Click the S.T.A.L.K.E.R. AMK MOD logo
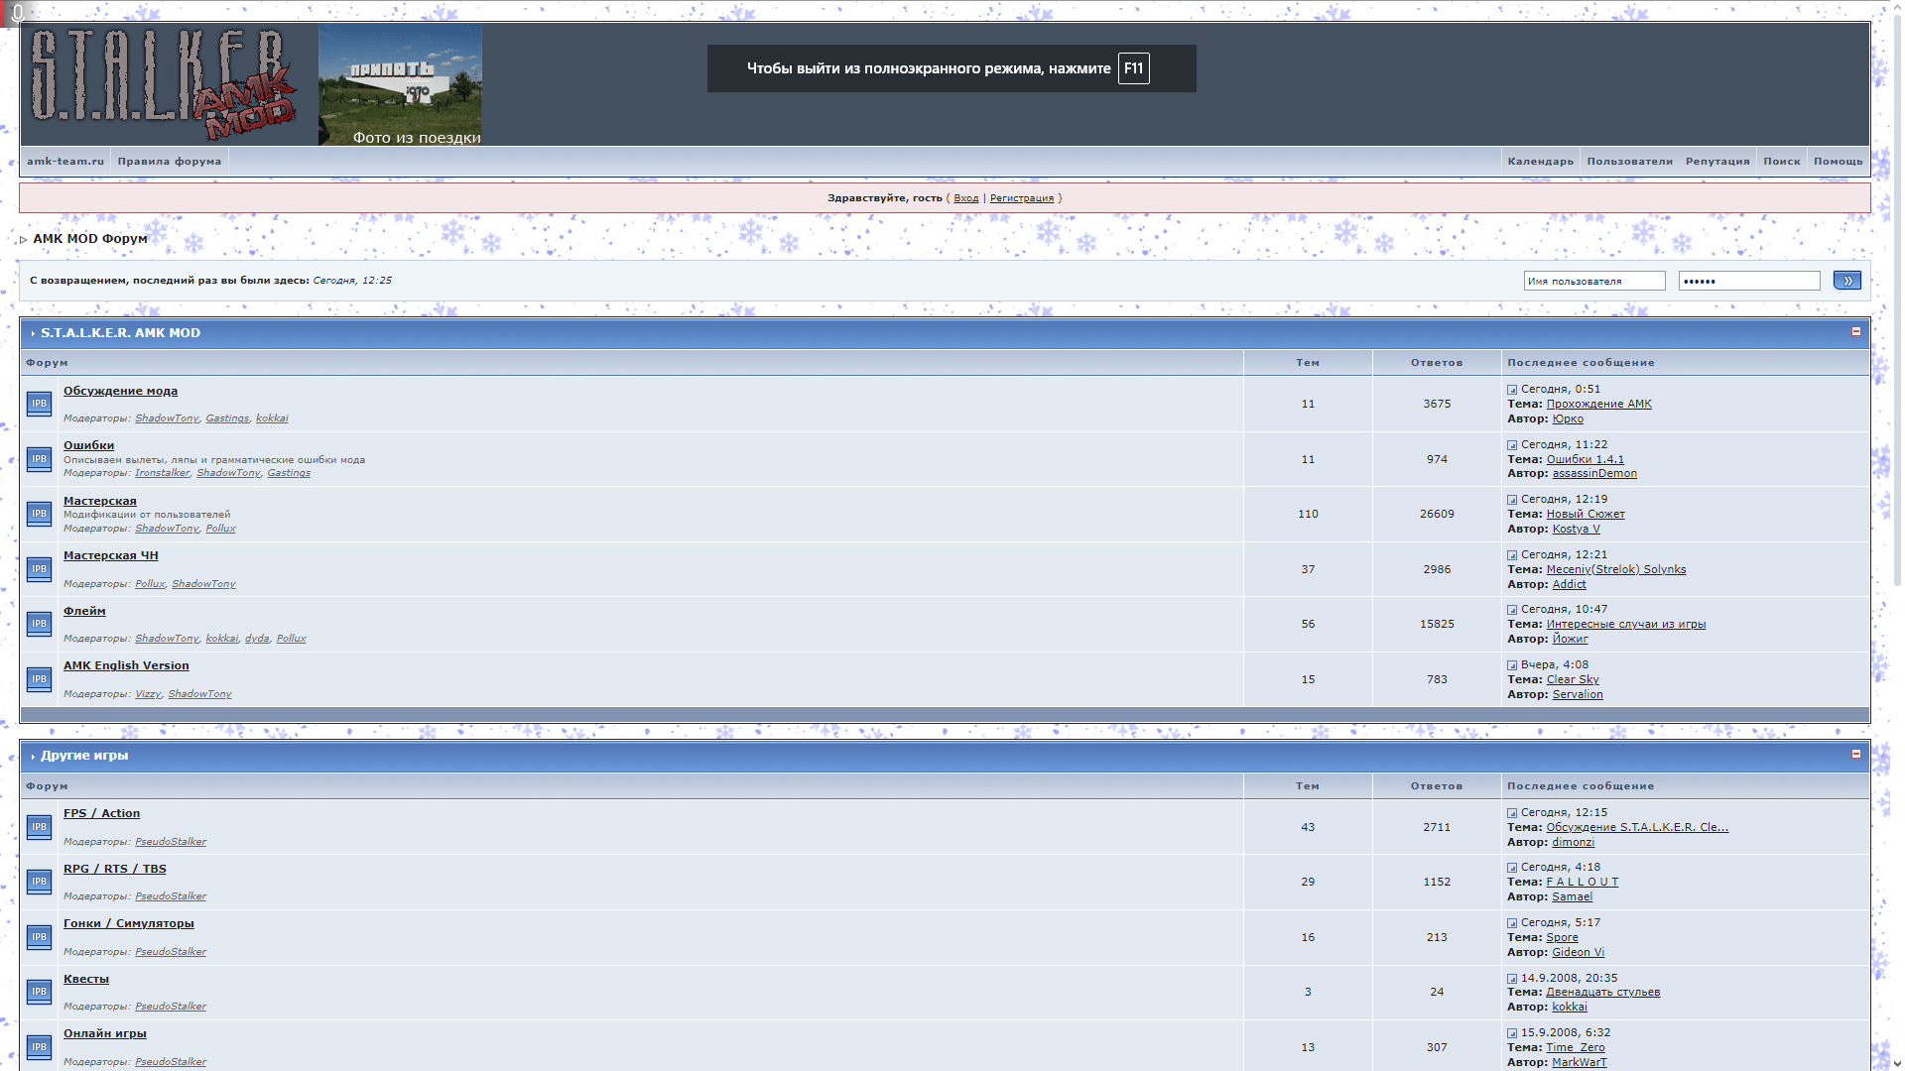This screenshot has width=1905, height=1071. 164,84
